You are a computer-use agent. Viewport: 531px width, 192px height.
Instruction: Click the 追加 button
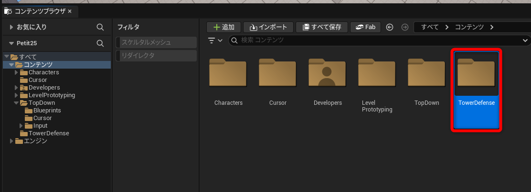coord(223,27)
